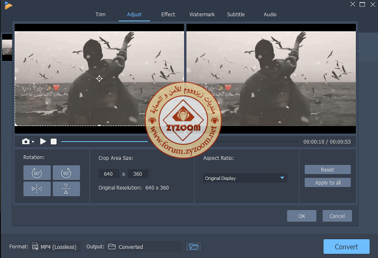378x258 pixels.
Task: Click the app logo icon
Action: (8, 5)
